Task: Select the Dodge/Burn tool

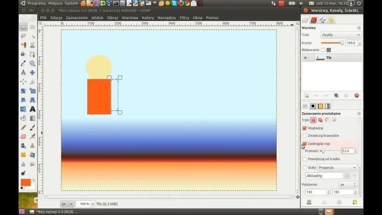Action: coord(23,173)
